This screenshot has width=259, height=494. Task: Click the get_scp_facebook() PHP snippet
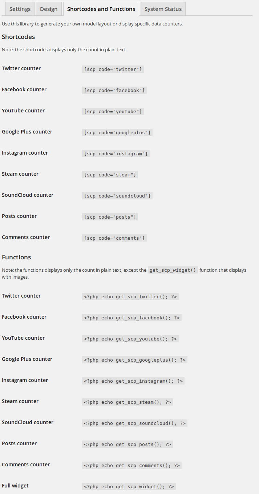pos(132,318)
